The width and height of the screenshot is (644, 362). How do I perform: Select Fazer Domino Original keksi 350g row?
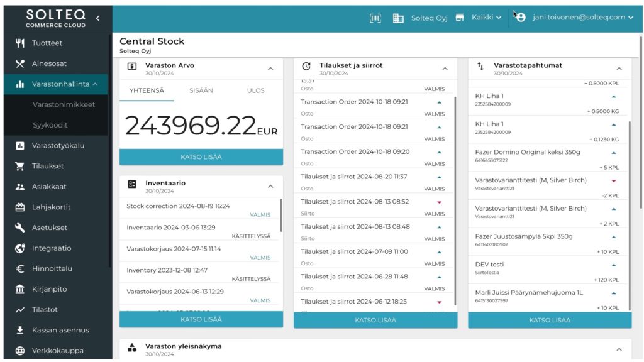(x=548, y=159)
